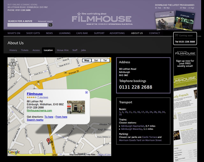The width and height of the screenshot is (204, 162).
Task: Open the Filmhouse title link in bubble
Action: point(35,94)
